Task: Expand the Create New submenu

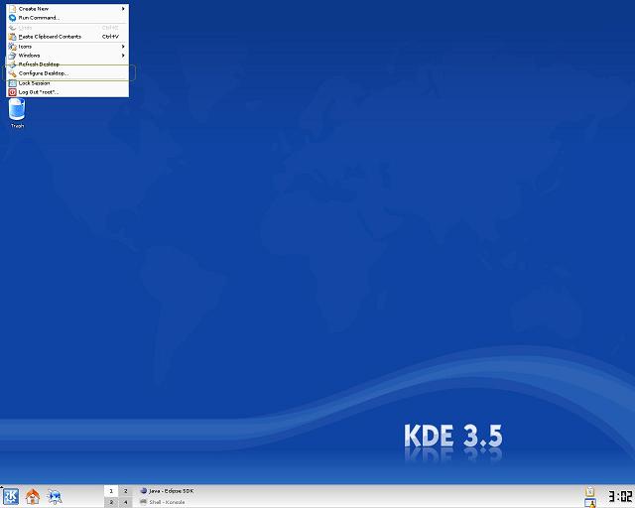Action: click(x=67, y=9)
